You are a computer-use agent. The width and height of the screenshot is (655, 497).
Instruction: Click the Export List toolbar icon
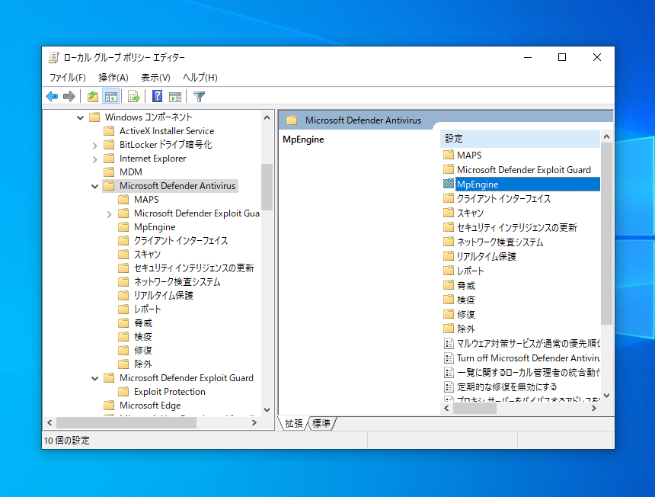tap(134, 96)
